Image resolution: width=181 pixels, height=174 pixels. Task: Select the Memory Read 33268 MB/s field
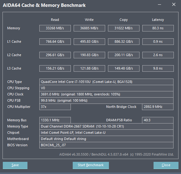[55, 28]
